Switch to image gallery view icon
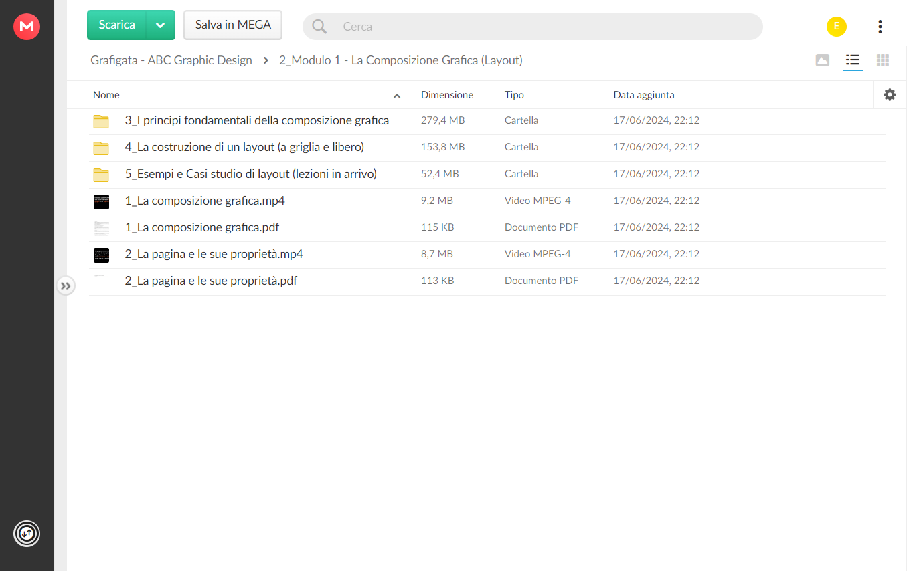The image size is (907, 571). tap(823, 60)
